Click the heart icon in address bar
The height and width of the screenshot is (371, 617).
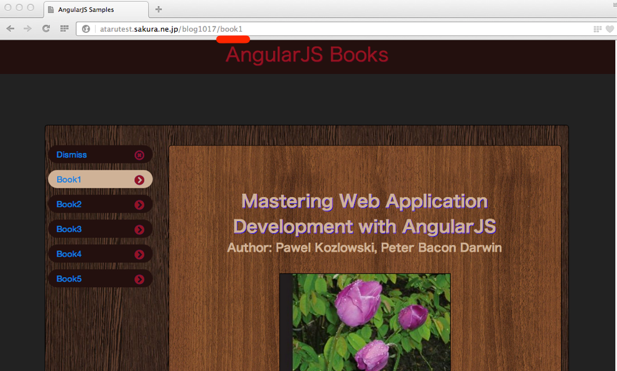(x=610, y=29)
